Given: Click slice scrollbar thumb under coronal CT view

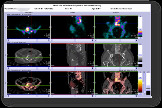Looking at the screenshot, I should click(x=120, y=68).
